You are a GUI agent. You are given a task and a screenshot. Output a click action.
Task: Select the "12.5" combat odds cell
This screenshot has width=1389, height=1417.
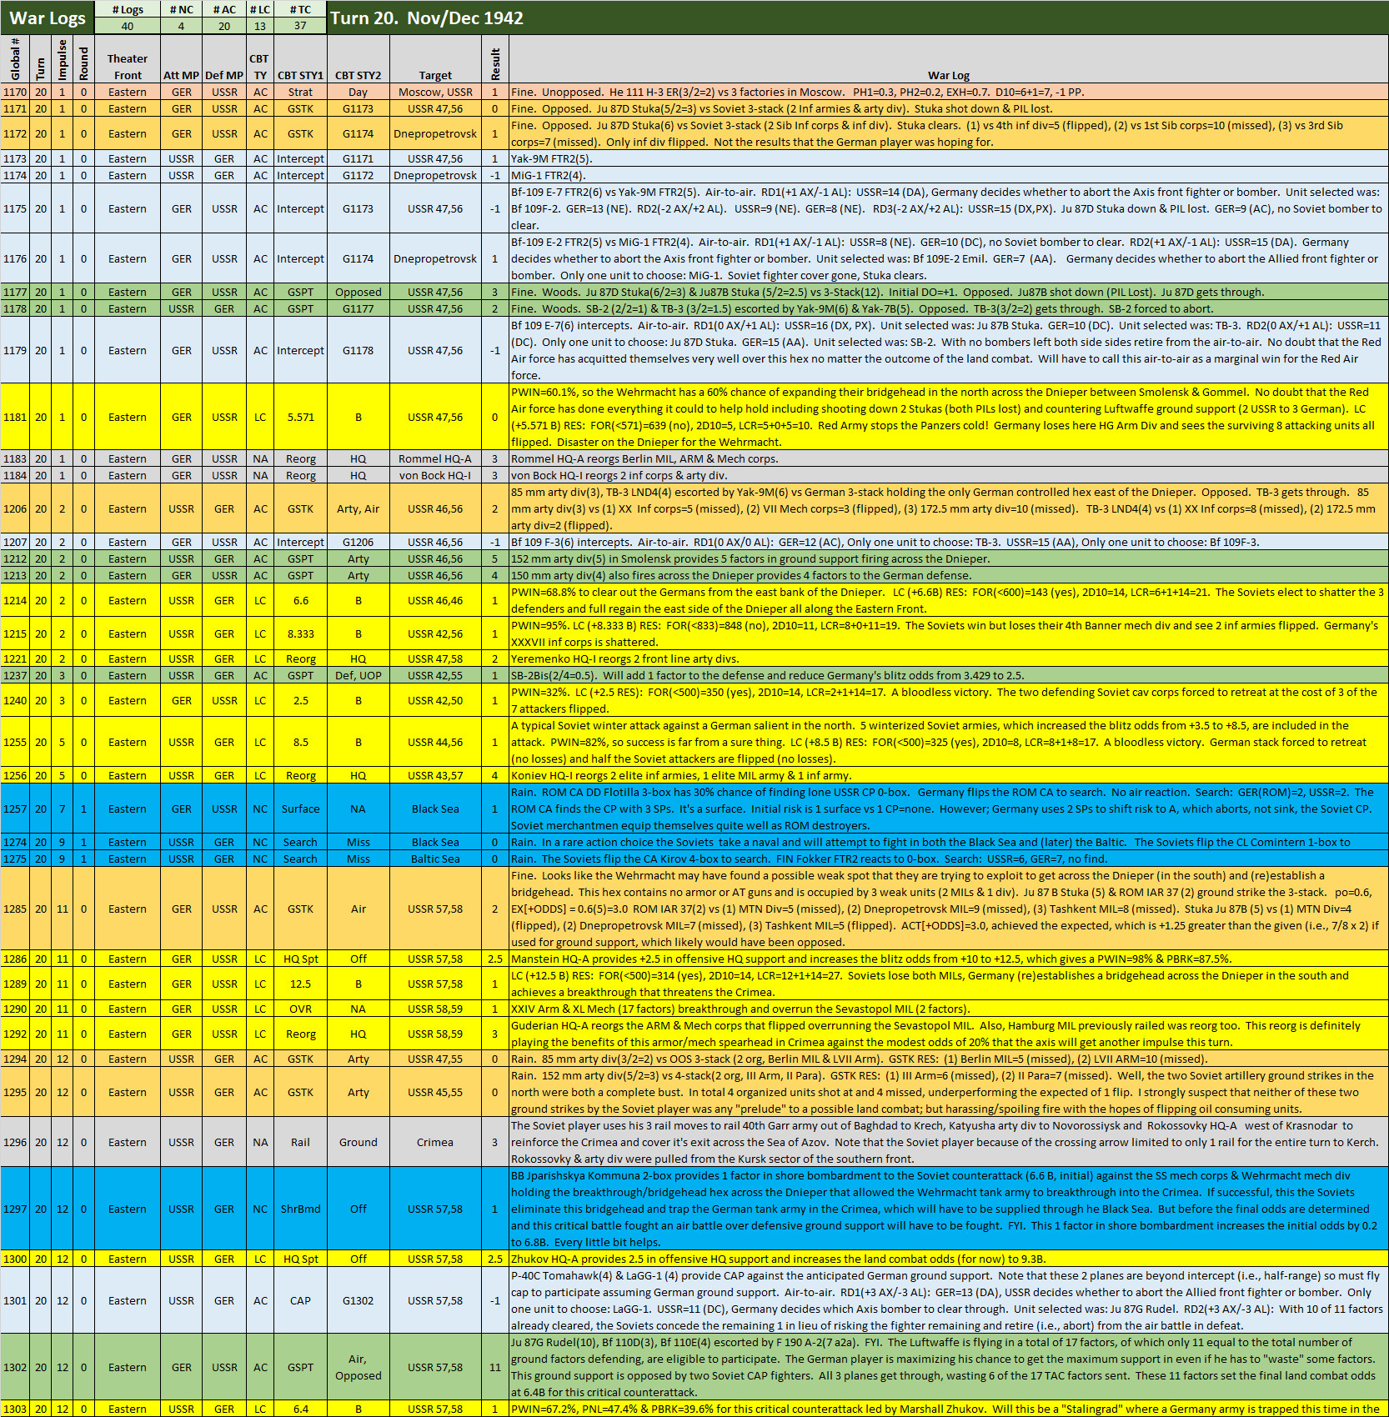pos(300,984)
